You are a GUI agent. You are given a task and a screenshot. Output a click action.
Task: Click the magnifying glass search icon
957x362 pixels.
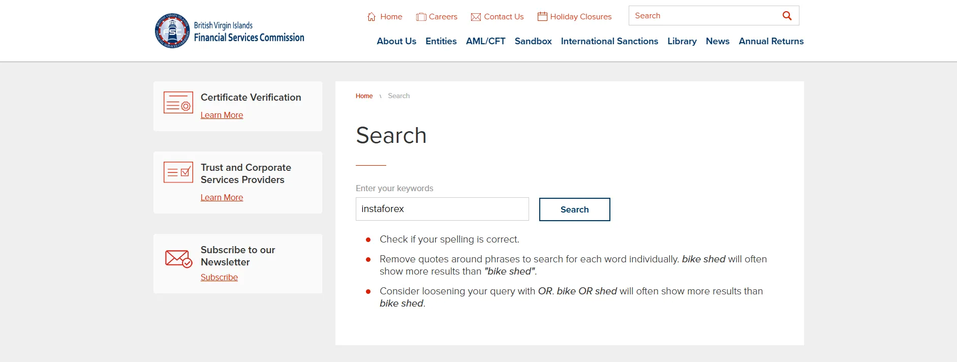(x=787, y=16)
